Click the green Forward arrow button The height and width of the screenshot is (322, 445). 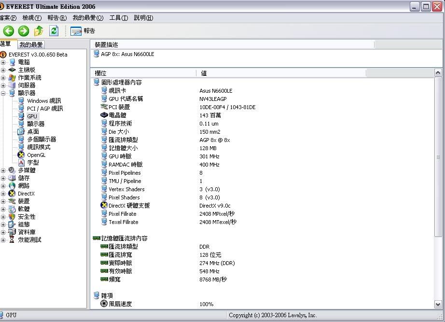(24, 31)
